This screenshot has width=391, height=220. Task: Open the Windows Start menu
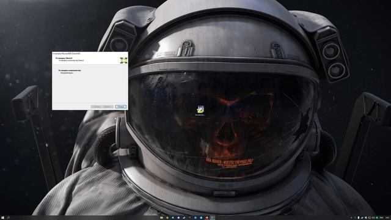coord(2,218)
